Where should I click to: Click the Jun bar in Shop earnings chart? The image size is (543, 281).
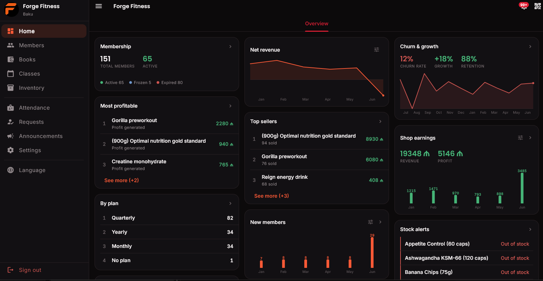point(522,188)
